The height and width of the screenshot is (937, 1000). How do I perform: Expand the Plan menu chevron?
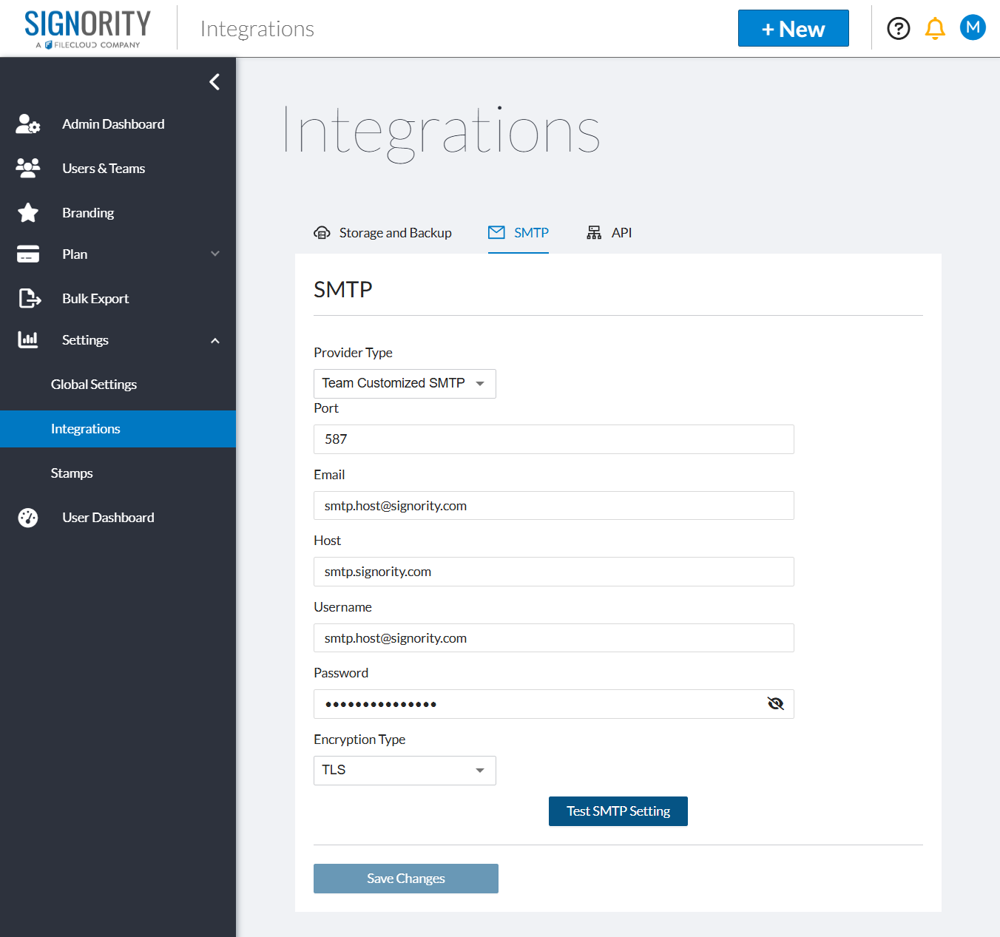tap(215, 254)
